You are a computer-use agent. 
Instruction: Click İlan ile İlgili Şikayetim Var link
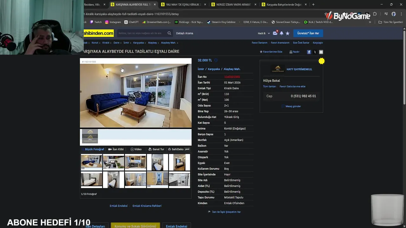(x=224, y=212)
